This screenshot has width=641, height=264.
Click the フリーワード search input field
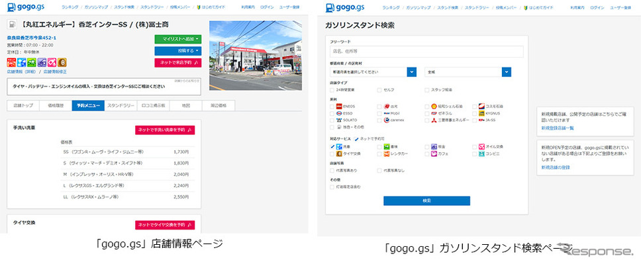point(426,52)
